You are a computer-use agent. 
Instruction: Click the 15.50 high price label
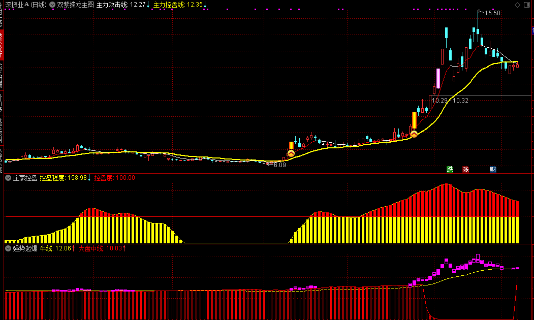tap(492, 13)
